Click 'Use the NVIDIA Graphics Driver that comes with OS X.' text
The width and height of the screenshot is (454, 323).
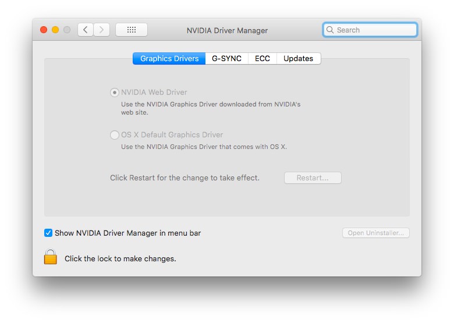click(204, 147)
